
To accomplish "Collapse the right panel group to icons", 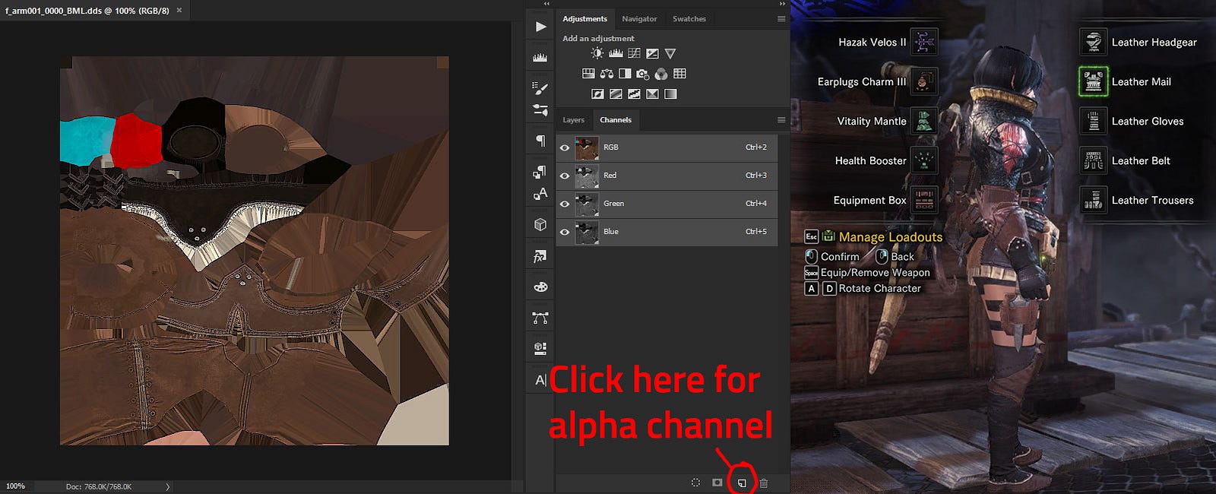I will [782, 4].
